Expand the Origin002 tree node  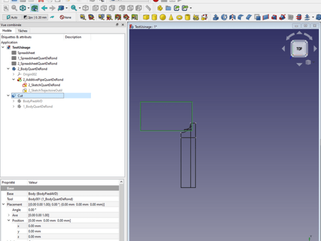click(x=13, y=74)
